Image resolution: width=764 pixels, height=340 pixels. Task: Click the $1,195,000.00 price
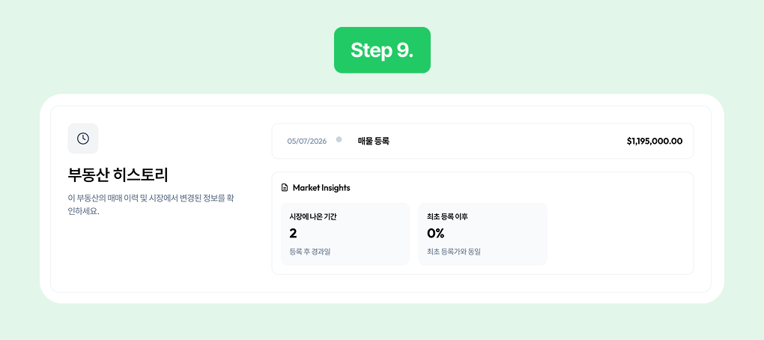click(x=655, y=142)
